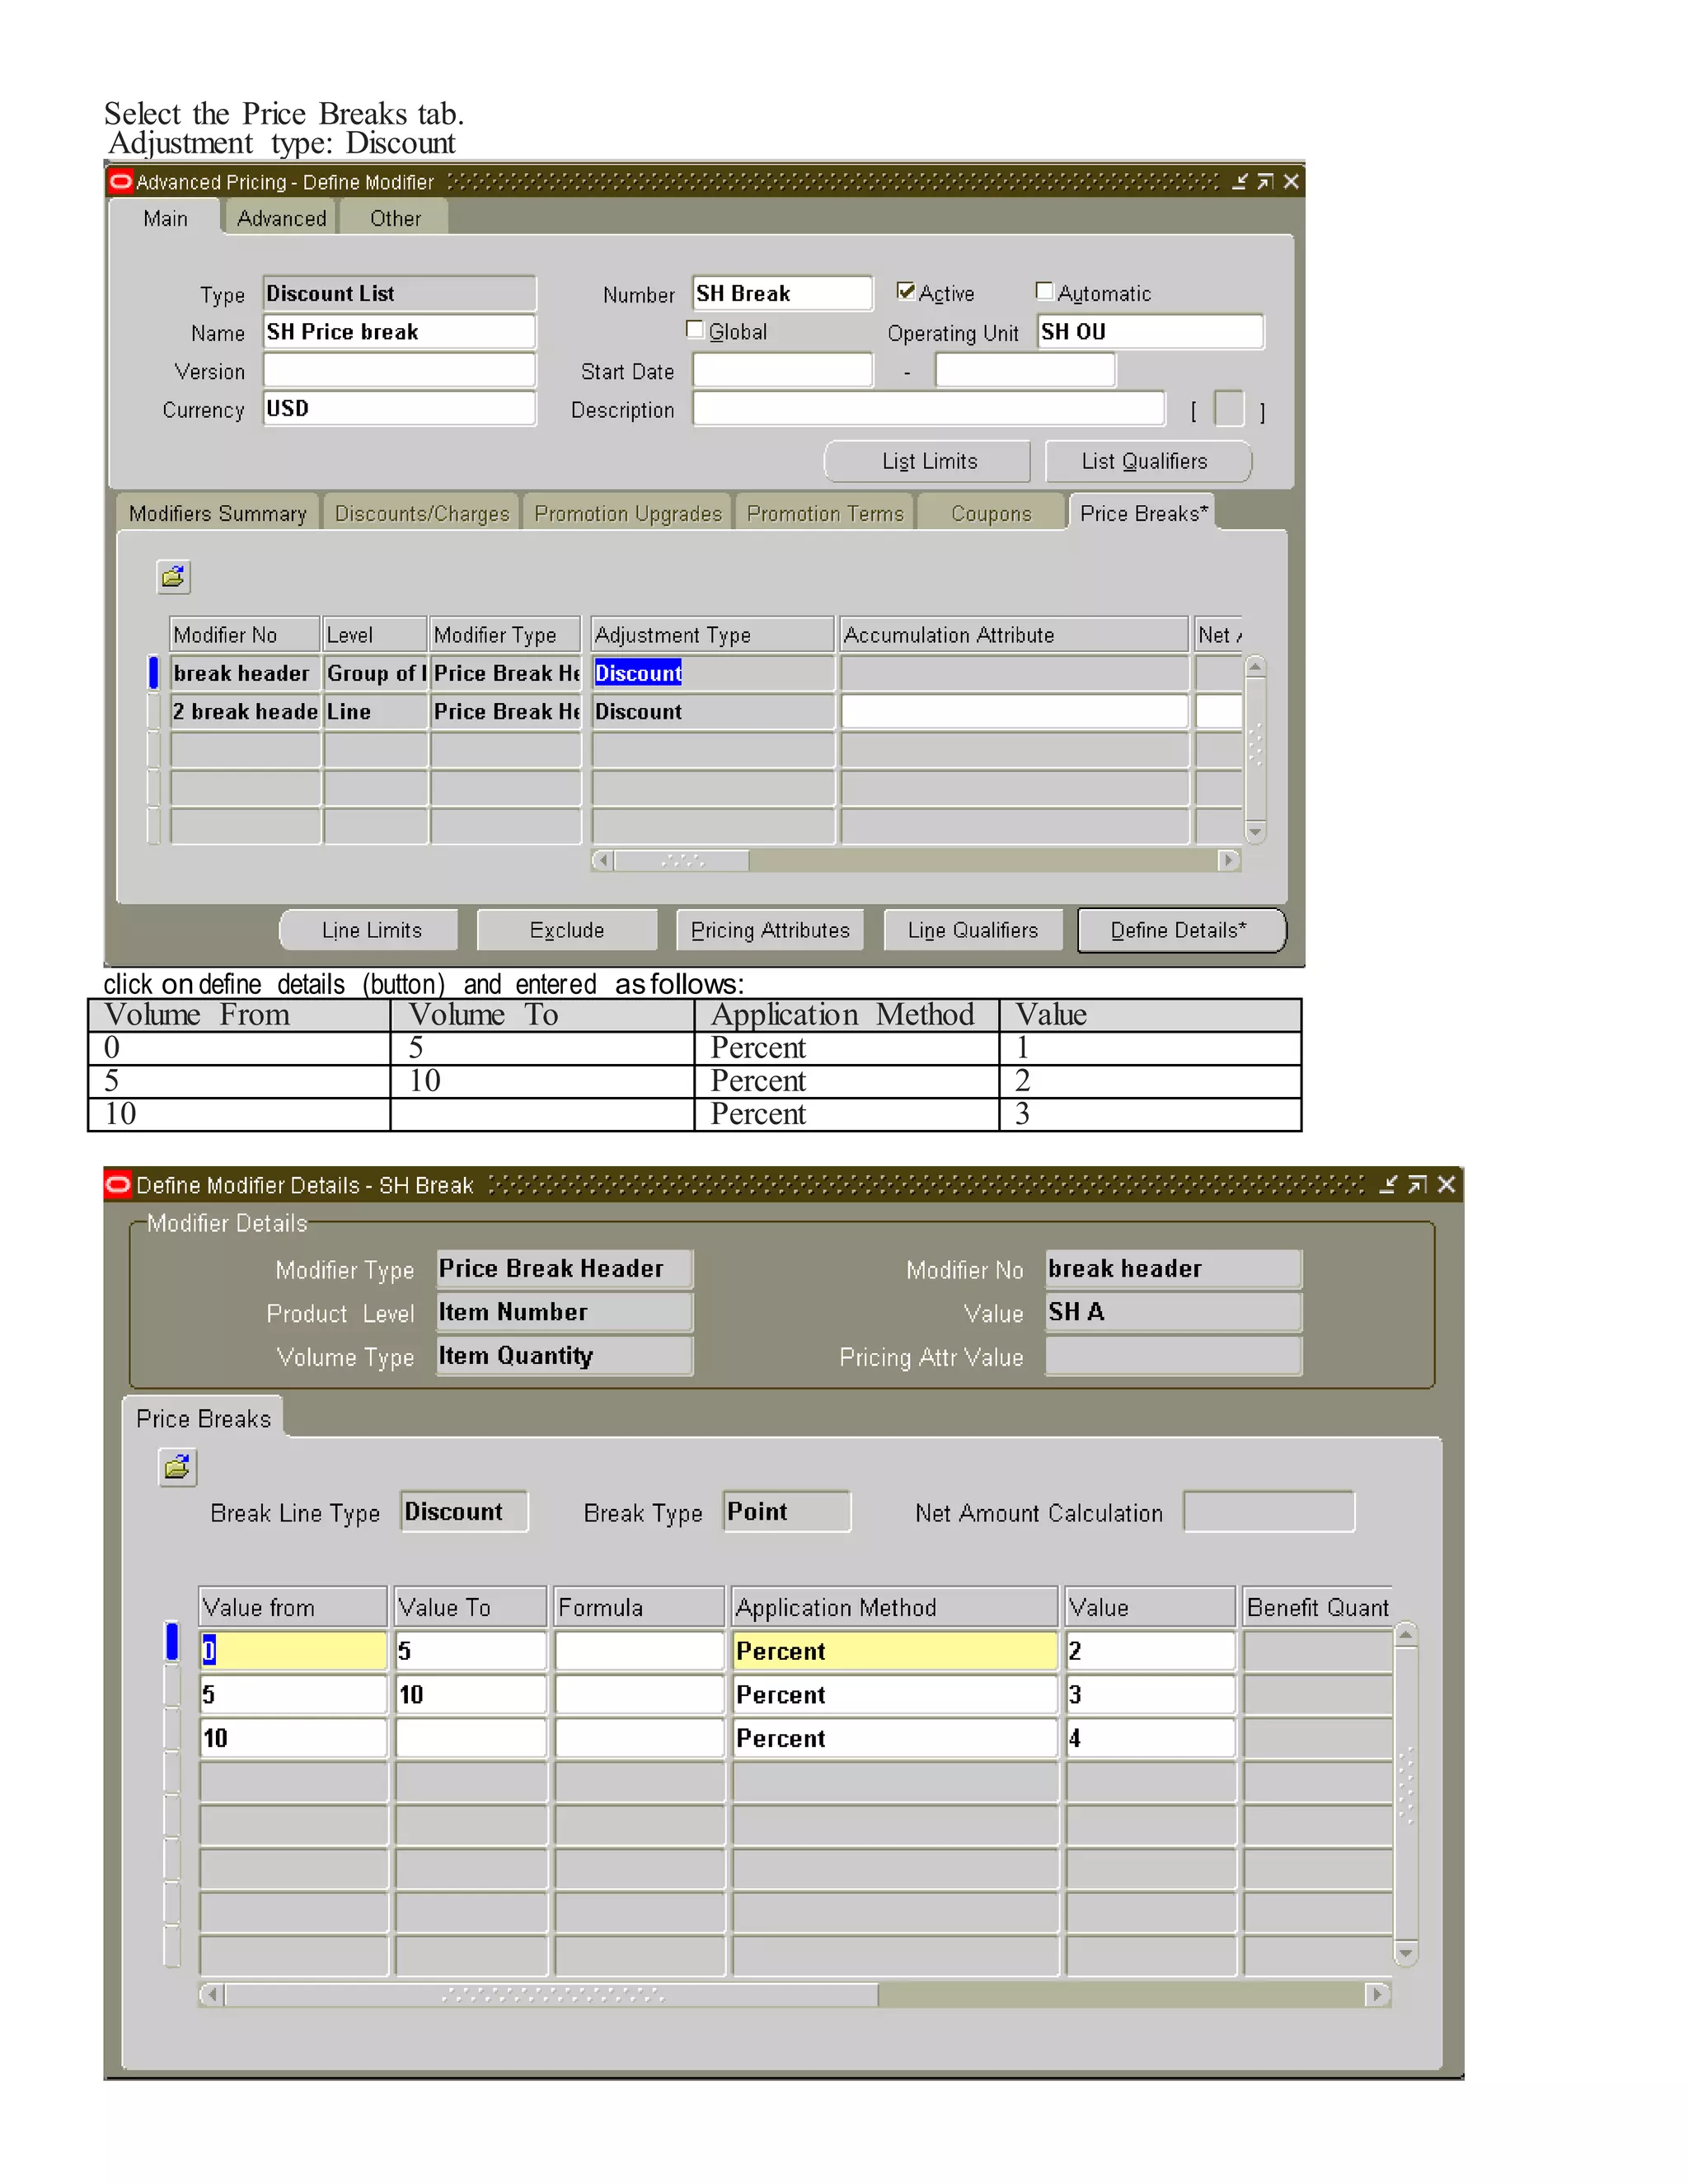Open the Type field showing Discount List

[x=399, y=293]
